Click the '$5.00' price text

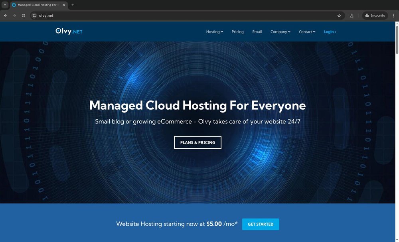[x=214, y=224]
